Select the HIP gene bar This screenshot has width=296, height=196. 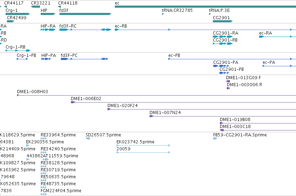[48, 14]
